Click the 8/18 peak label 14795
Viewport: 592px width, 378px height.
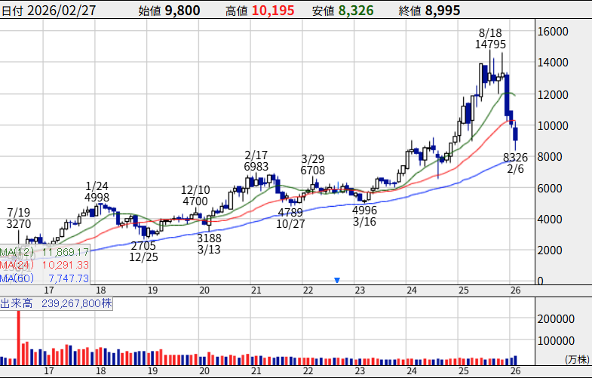[x=490, y=45]
